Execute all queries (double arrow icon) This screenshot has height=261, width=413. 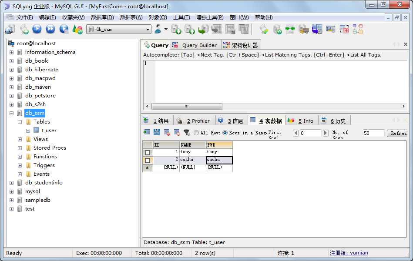tap(50, 29)
